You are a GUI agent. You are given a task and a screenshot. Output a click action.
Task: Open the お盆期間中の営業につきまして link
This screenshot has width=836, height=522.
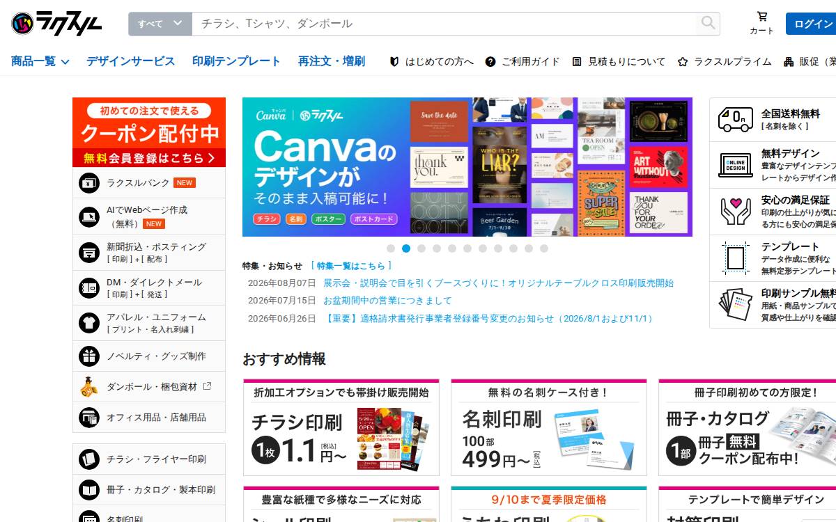387,301
